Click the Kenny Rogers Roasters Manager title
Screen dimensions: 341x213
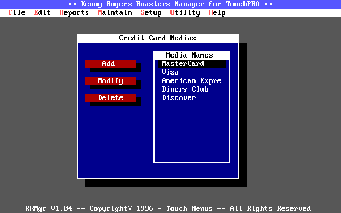click(x=170, y=4)
